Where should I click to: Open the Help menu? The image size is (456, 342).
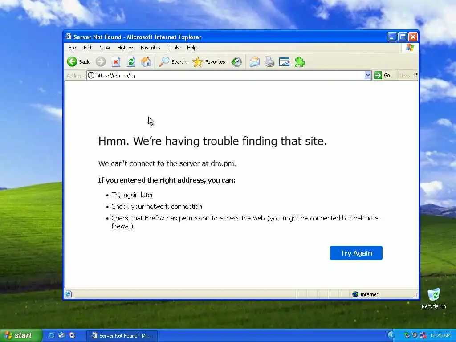point(191,48)
